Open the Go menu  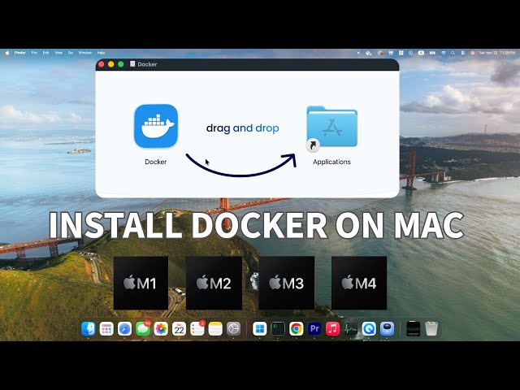pos(71,53)
